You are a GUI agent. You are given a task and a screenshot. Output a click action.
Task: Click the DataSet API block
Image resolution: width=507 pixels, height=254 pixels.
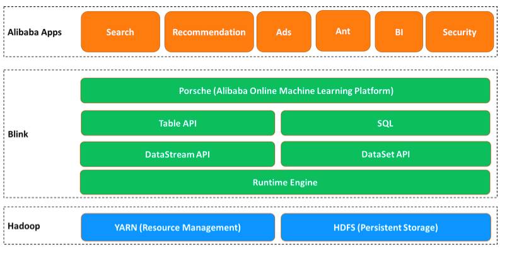coord(386,154)
